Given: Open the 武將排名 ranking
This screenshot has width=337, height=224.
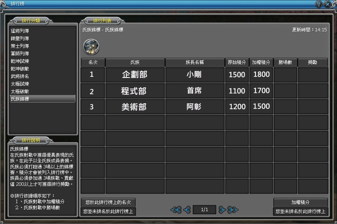Looking at the screenshot, I should [x=20, y=76].
